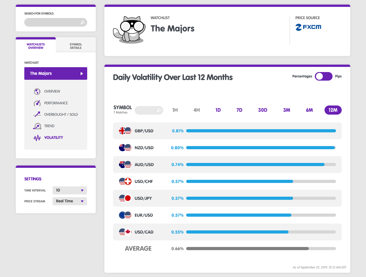
Task: Click the magnifier icon in symbol search
Action: pos(82,22)
